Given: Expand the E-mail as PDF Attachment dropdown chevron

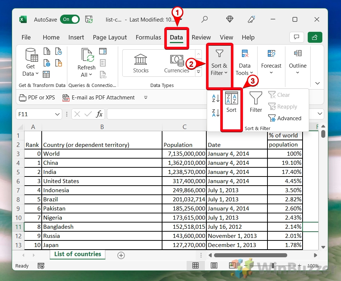Looking at the screenshot, I should click(146, 98).
